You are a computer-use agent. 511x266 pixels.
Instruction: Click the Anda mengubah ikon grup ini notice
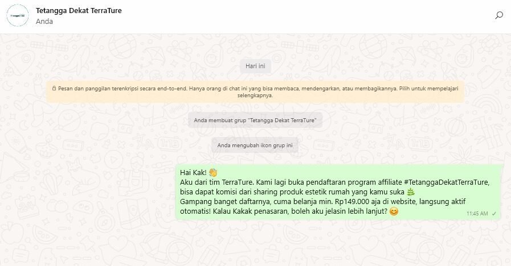pyautogui.click(x=255, y=146)
